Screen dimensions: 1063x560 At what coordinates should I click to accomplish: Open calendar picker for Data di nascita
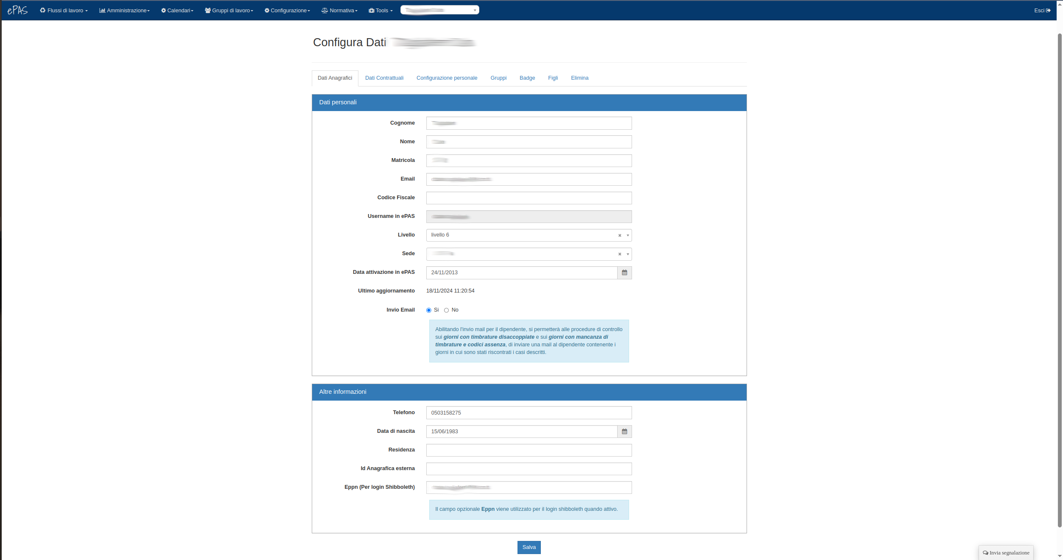[624, 432]
